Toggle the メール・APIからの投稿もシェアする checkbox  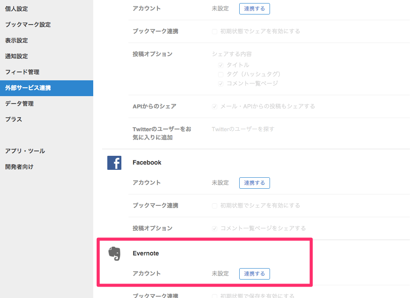pyautogui.click(x=215, y=106)
